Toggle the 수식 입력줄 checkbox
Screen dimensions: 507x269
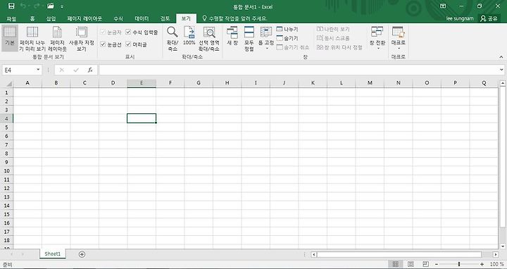pyautogui.click(x=128, y=32)
